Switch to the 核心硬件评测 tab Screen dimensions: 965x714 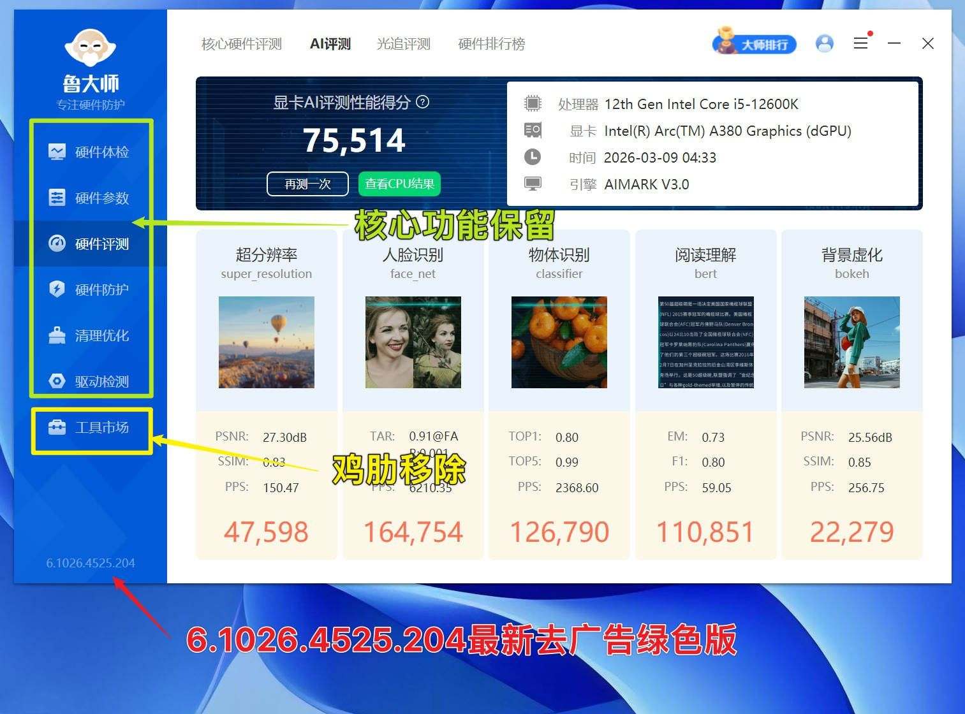[240, 43]
